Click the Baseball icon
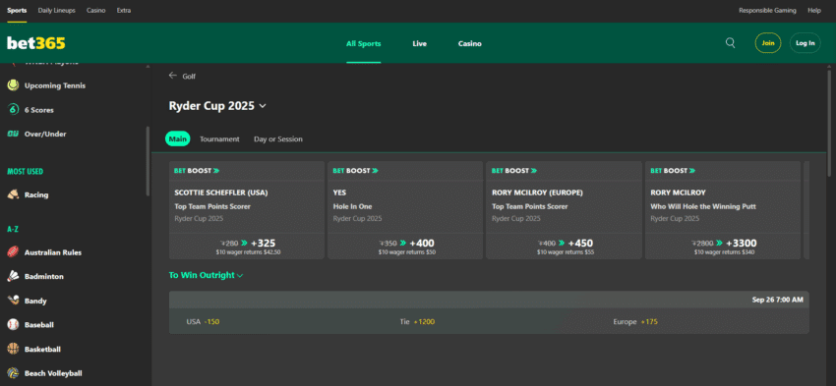Viewport: 836px width, 386px height. tap(14, 325)
